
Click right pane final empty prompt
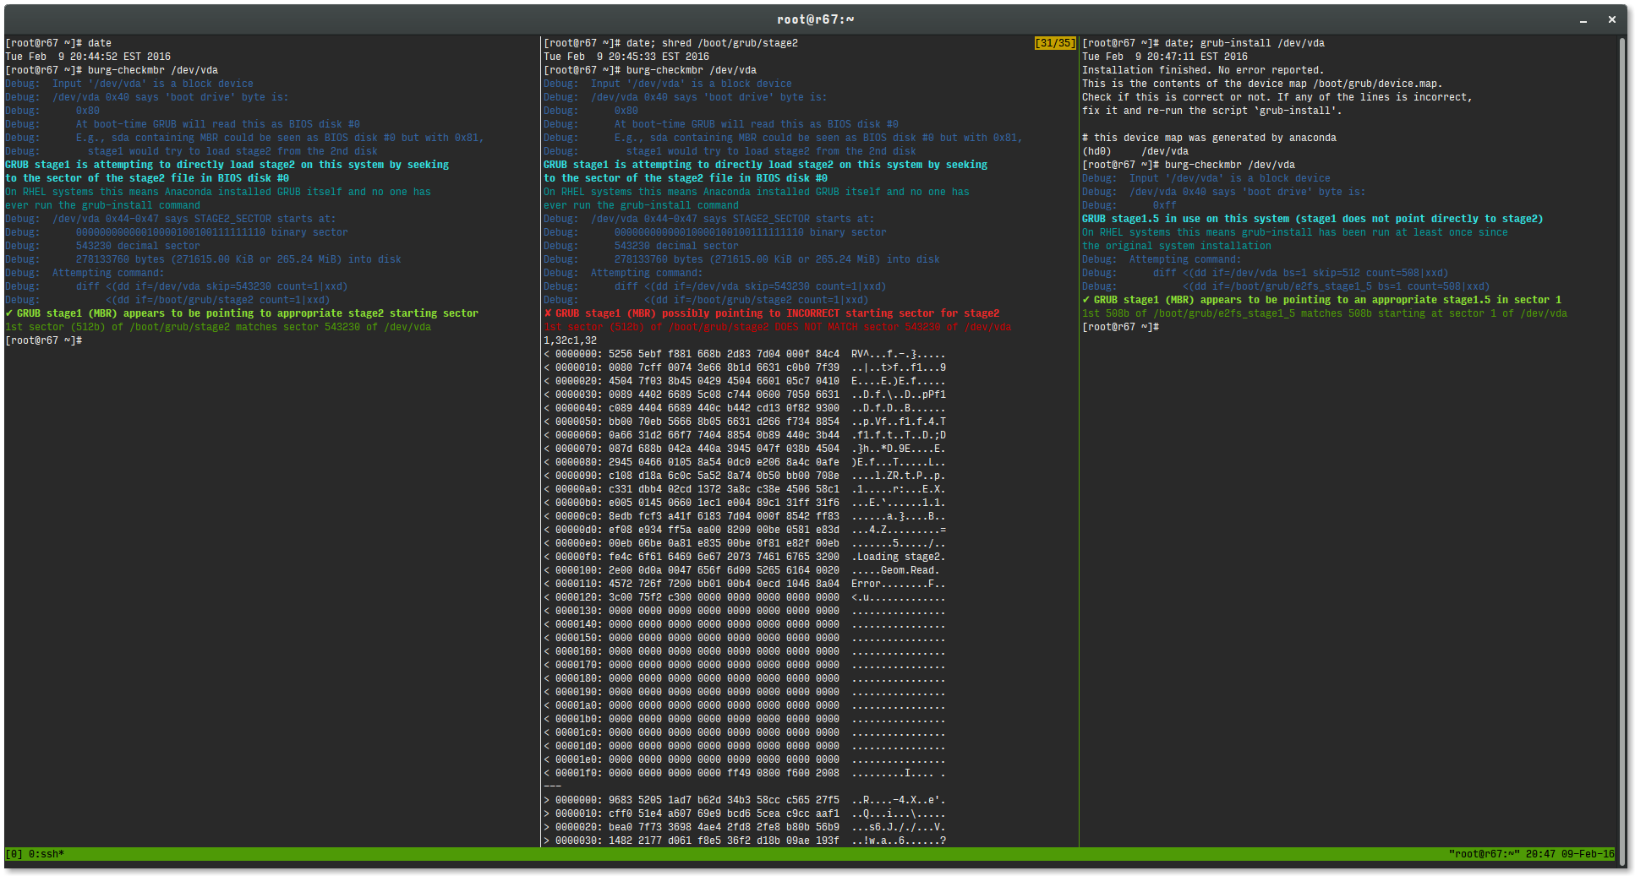pos(1121,327)
